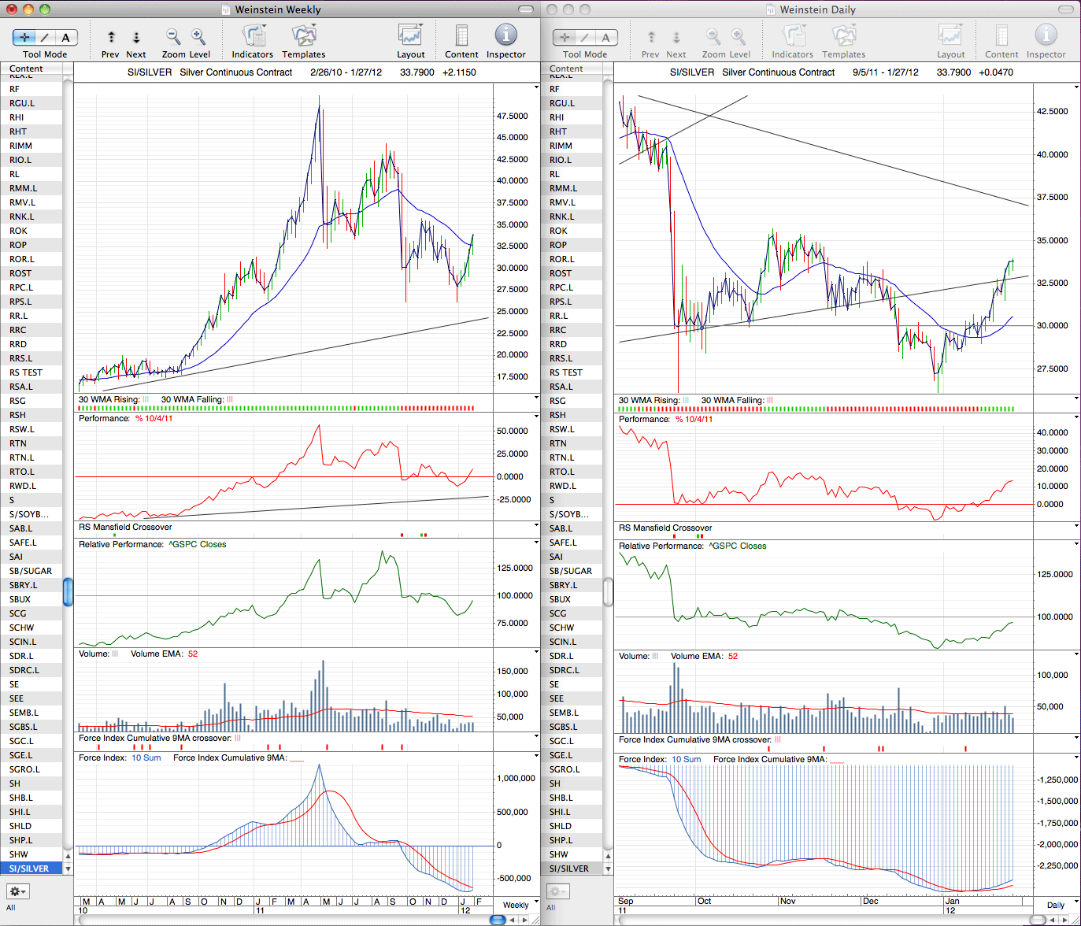Toggle toolbar pill button in Weinstein Weekly
The width and height of the screenshot is (1081, 926).
pyautogui.click(x=527, y=9)
